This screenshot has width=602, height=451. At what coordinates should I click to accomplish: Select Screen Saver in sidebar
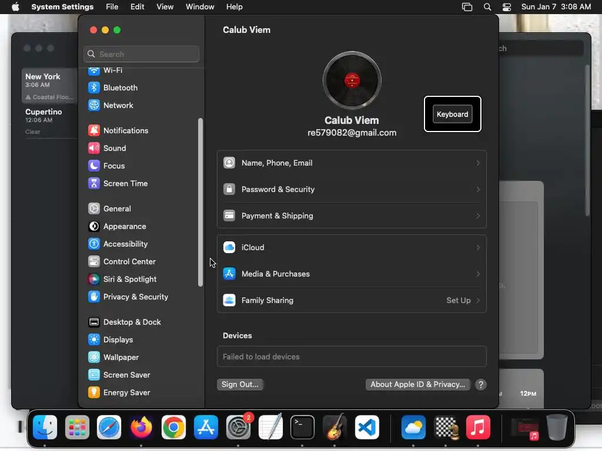(x=119, y=375)
